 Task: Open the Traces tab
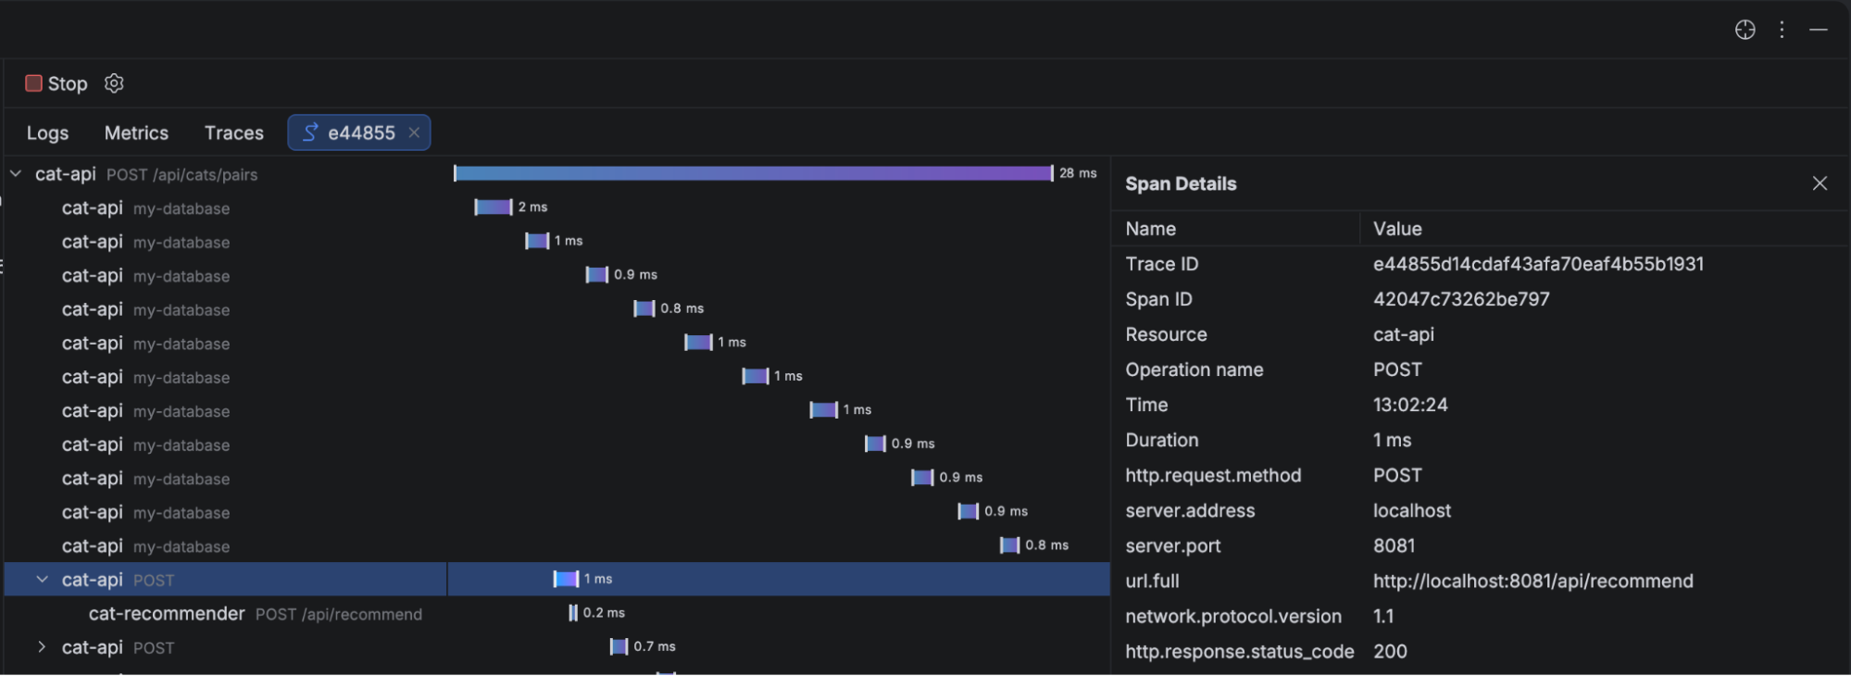234,132
